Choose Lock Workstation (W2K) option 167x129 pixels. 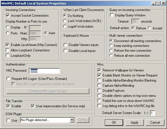(x=65, y=21)
